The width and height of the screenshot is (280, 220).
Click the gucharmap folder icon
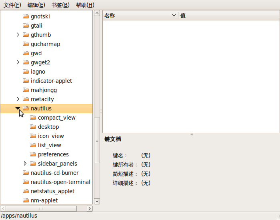click(x=26, y=44)
